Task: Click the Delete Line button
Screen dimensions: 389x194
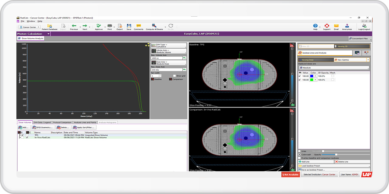Action: [x=352, y=162]
